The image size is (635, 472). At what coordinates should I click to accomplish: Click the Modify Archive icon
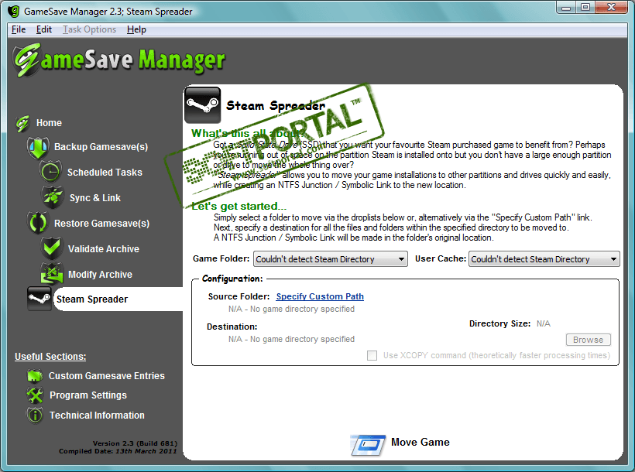pos(52,274)
